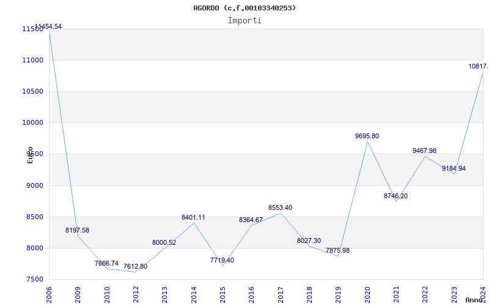The width and height of the screenshot is (489, 306).
Task: Click the y-axis tick label '10000'
Action: pyautogui.click(x=32, y=123)
